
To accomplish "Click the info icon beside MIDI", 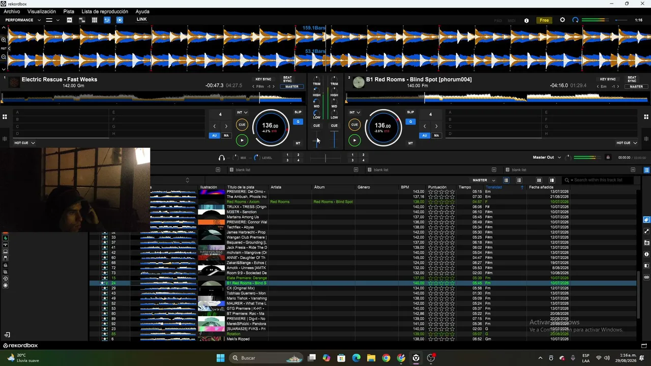I will [x=526, y=20].
